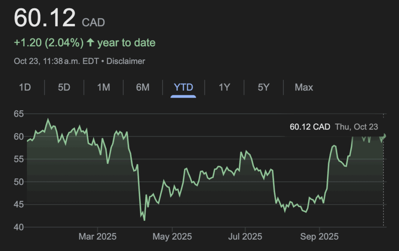Click the May 2025 axis label
399x251 pixels.
pyautogui.click(x=172, y=237)
